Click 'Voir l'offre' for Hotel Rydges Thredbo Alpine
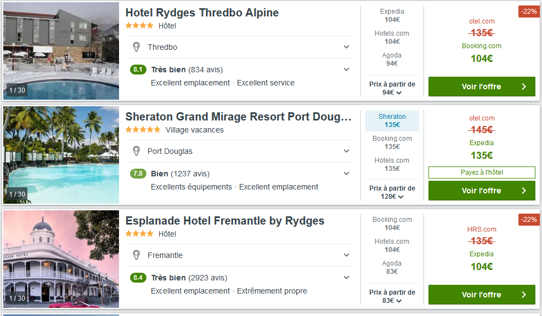Screen dimensions: 542x316 pyautogui.click(x=481, y=87)
